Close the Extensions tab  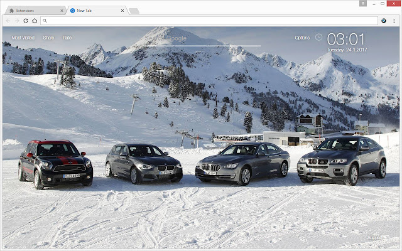(62, 11)
